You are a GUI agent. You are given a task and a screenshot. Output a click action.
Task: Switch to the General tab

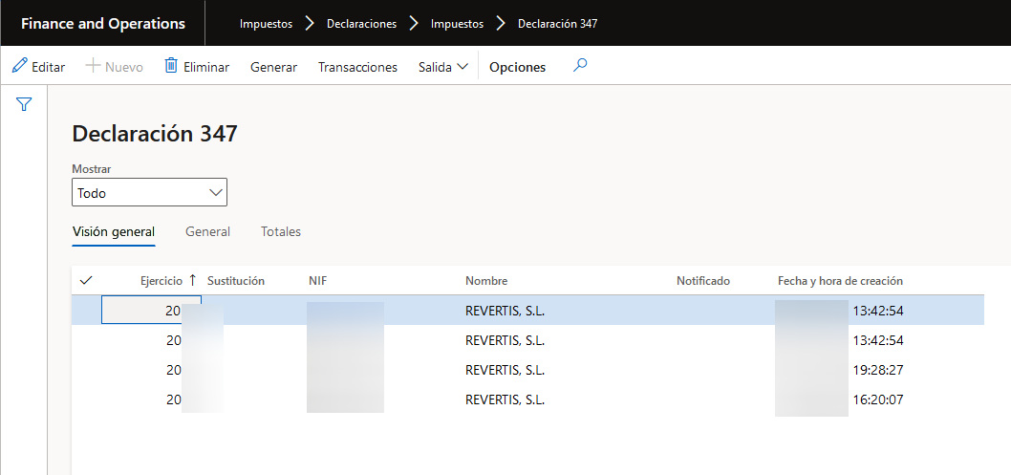click(x=207, y=231)
